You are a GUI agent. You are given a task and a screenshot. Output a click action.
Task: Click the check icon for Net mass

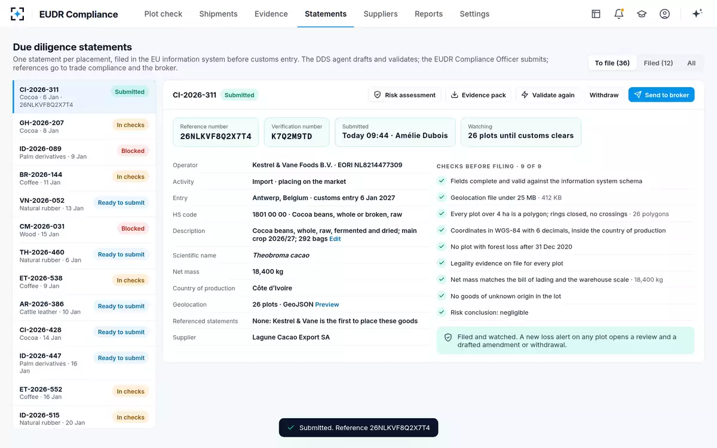pyautogui.click(x=442, y=279)
